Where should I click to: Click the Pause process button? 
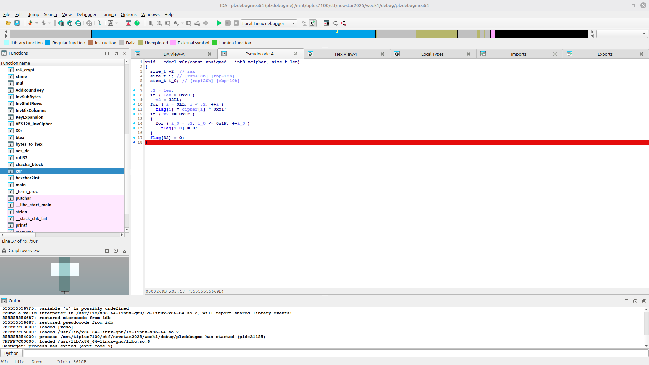click(228, 23)
